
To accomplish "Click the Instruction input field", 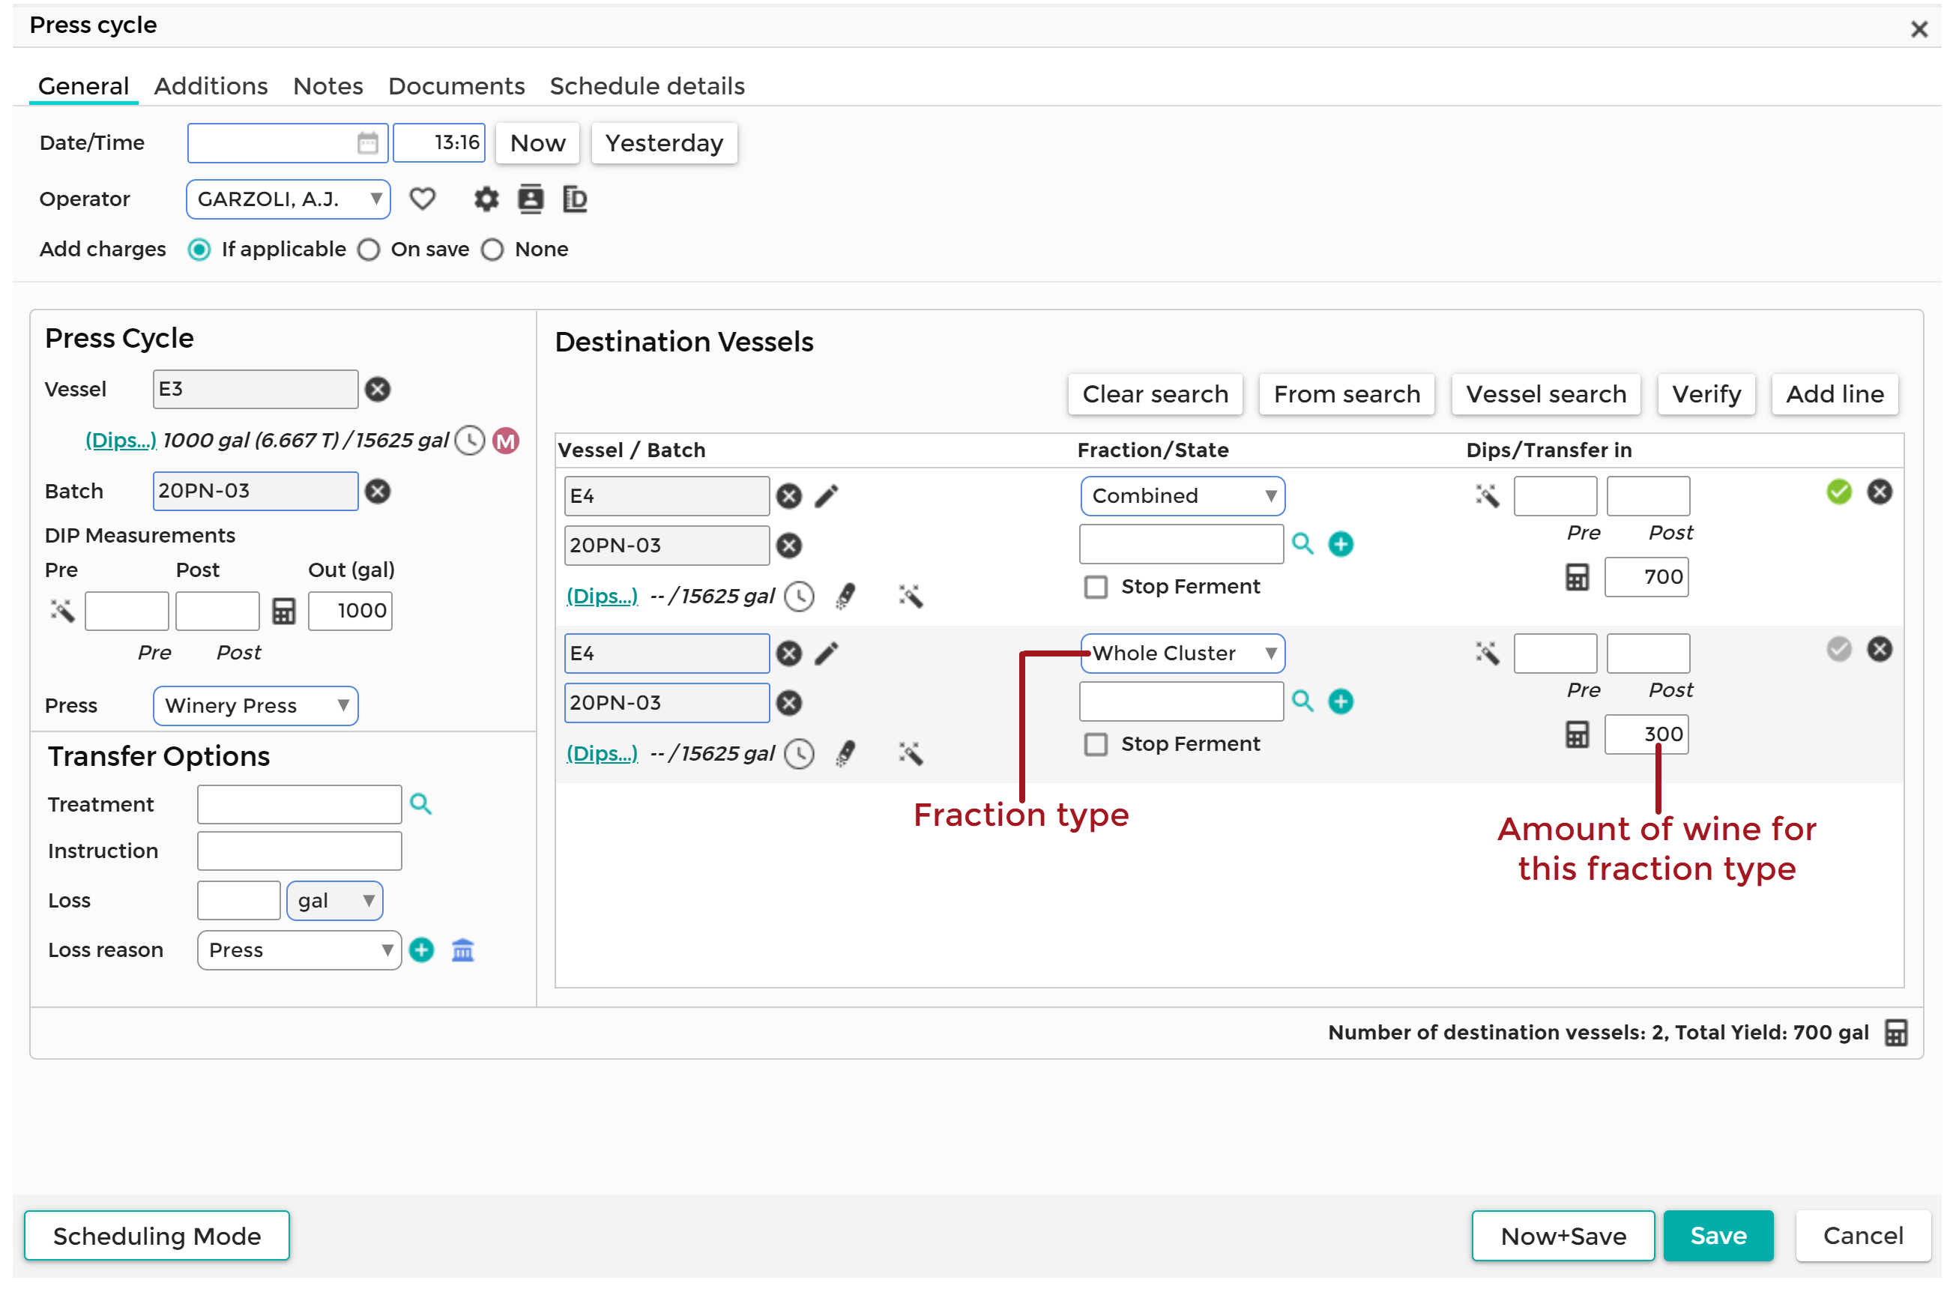I will coord(299,851).
